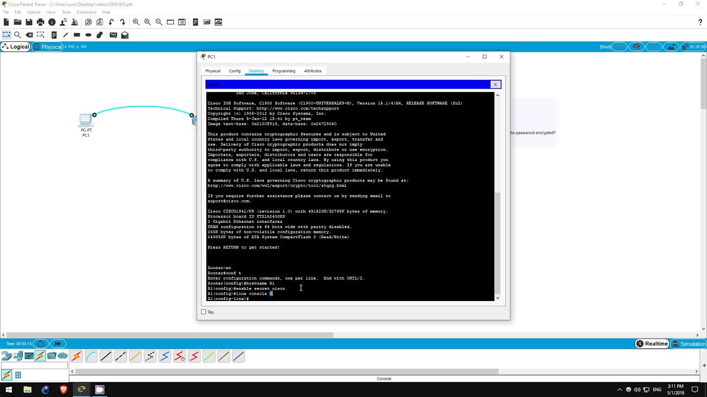The height and width of the screenshot is (397, 707).
Task: Open the help question mark icon
Action: tap(700, 22)
